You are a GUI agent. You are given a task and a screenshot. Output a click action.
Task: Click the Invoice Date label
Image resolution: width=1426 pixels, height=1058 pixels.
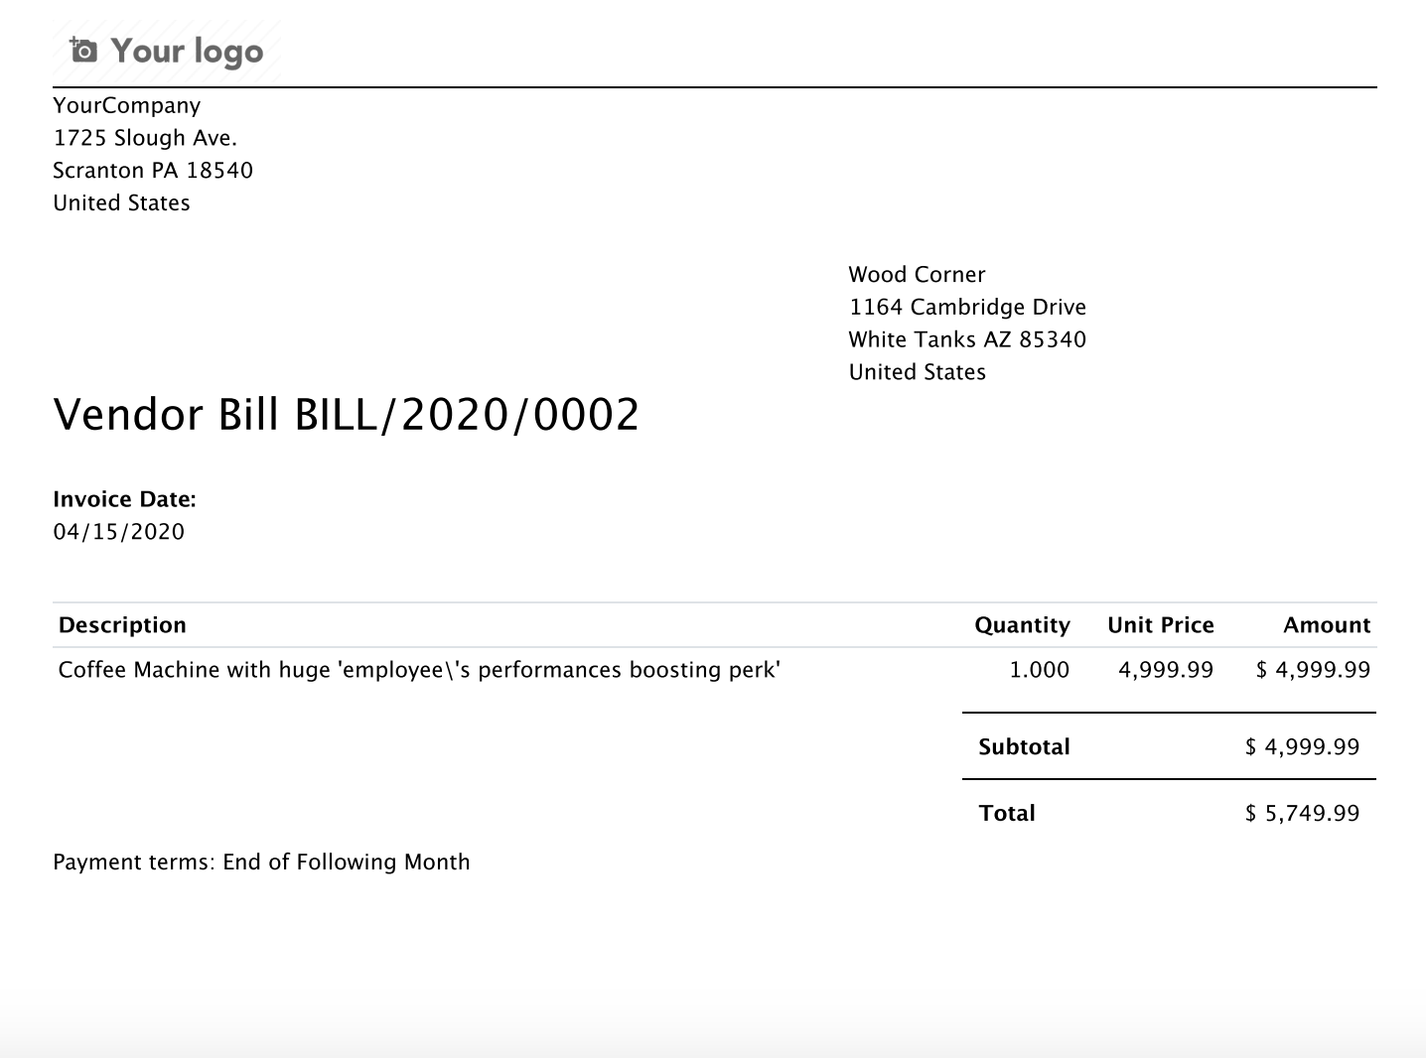(124, 499)
